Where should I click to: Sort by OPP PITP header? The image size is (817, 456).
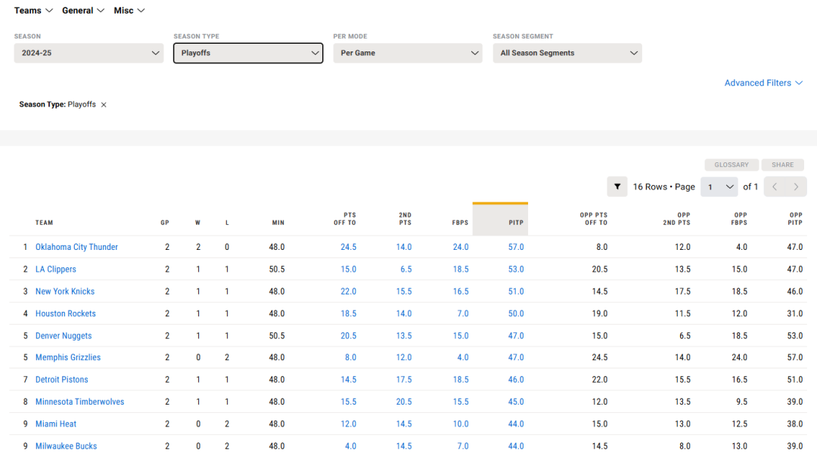[795, 219]
